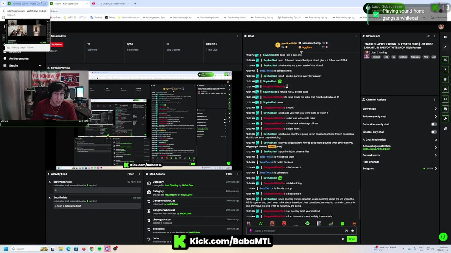The width and height of the screenshot is (451, 253).
Task: Open the AI Chat Moderation external icon
Action: point(435,140)
